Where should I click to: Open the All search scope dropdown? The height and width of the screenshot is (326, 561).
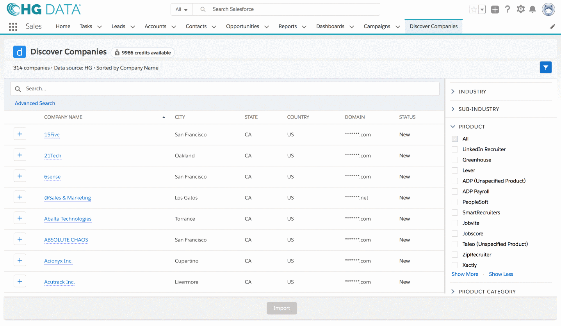(x=182, y=9)
